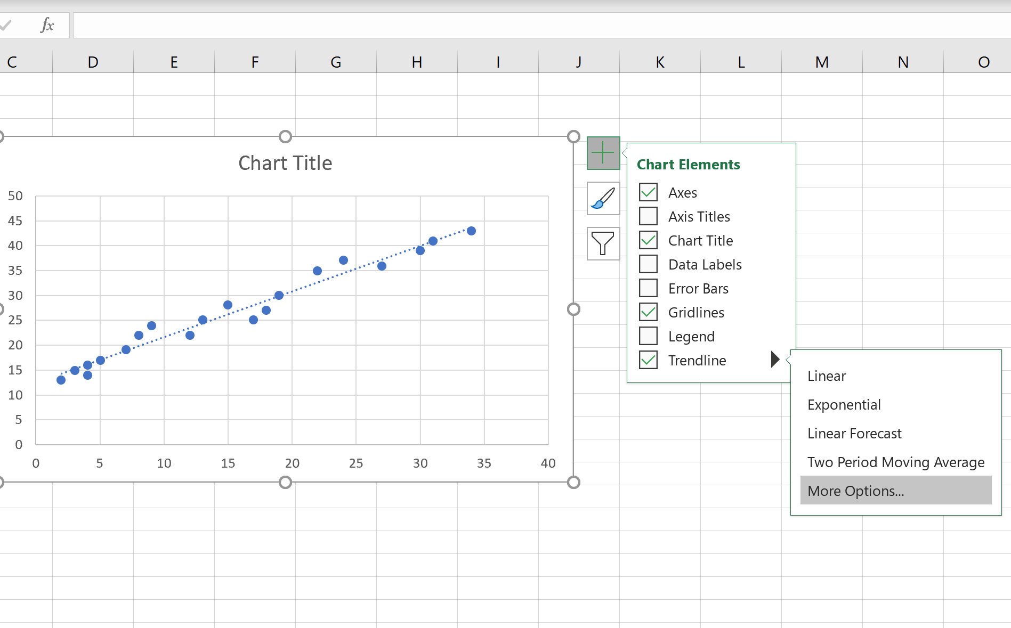Click the Gridlines checkmark icon
This screenshot has width=1011, height=628.
point(648,312)
